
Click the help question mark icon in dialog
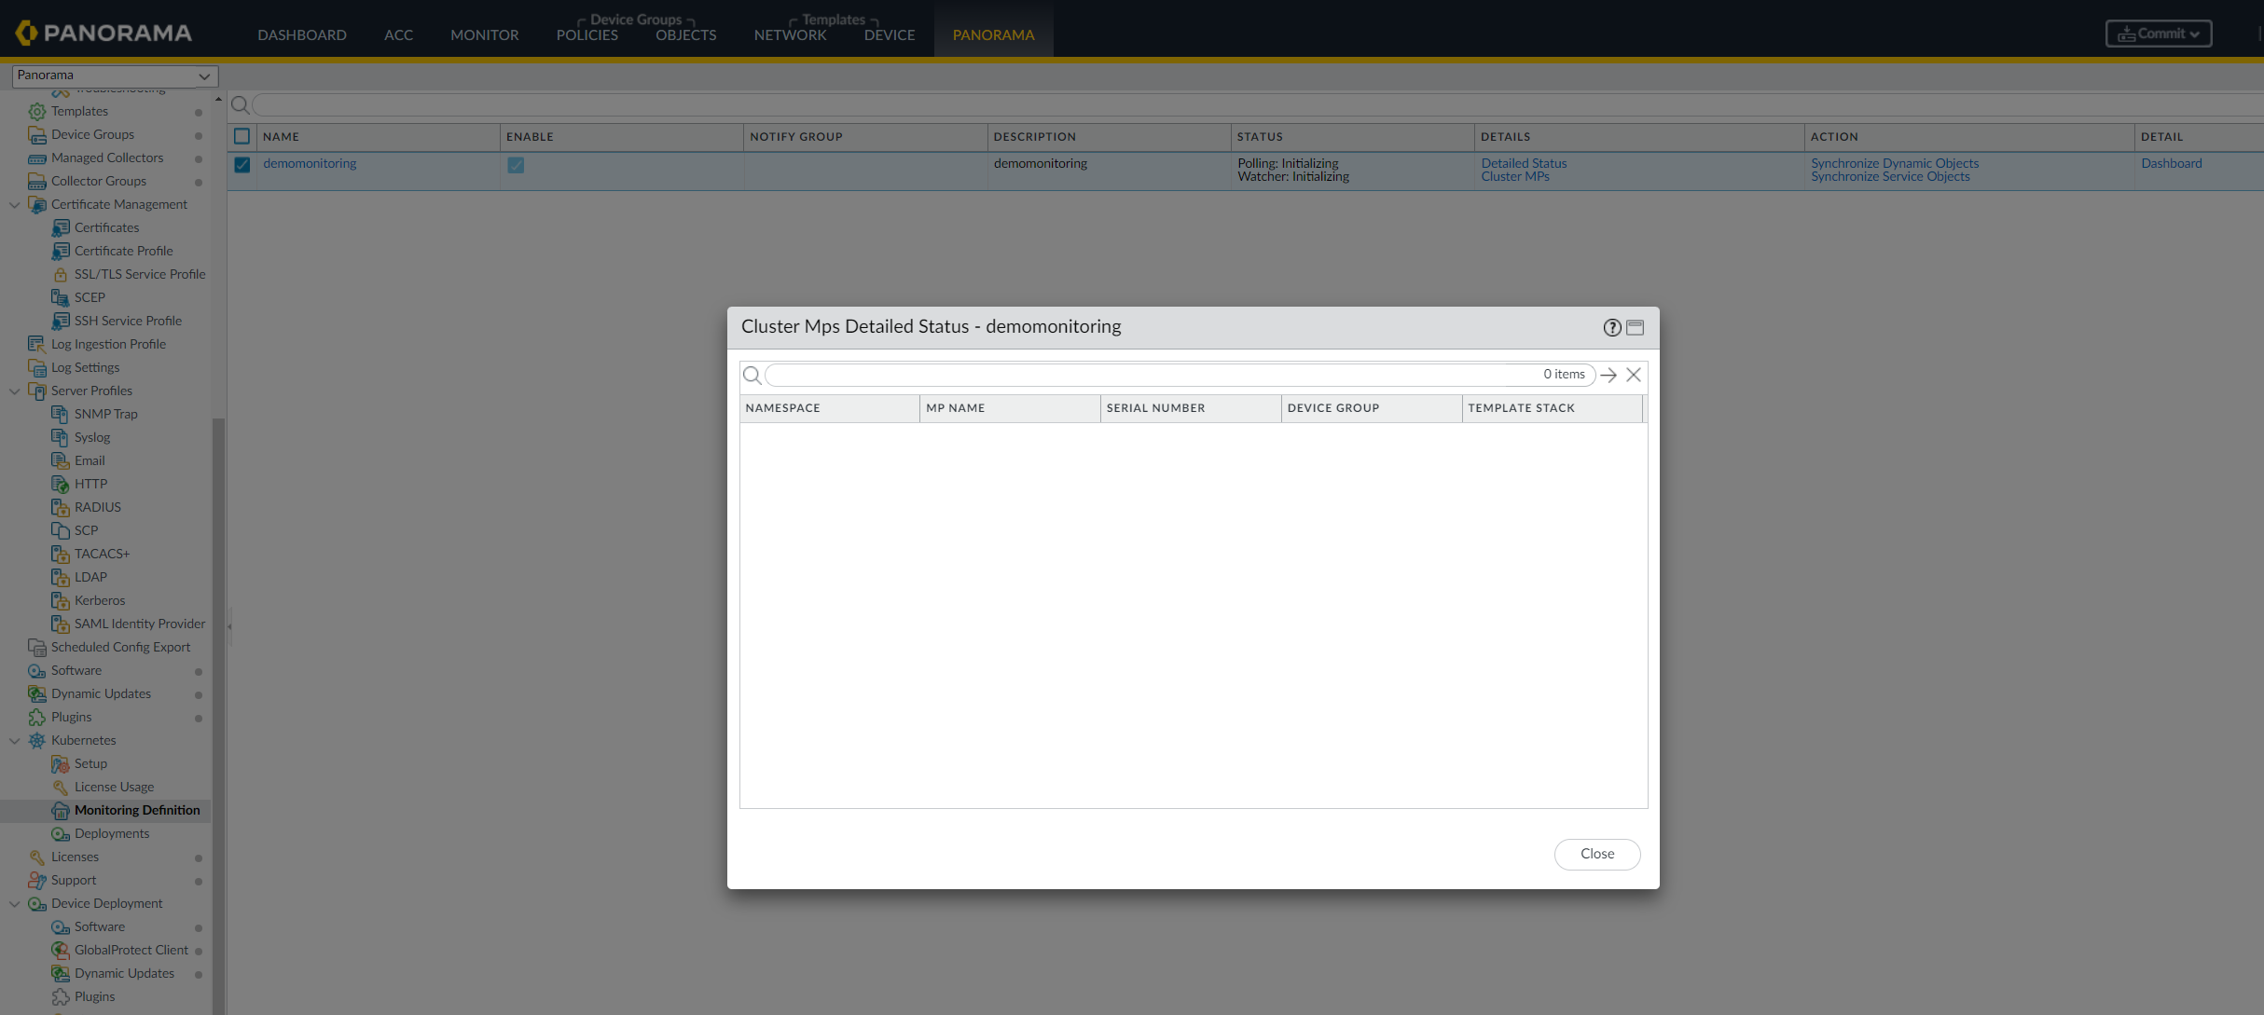(x=1611, y=327)
